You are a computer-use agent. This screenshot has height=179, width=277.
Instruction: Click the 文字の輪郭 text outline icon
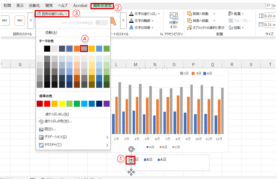(x=131, y=21)
